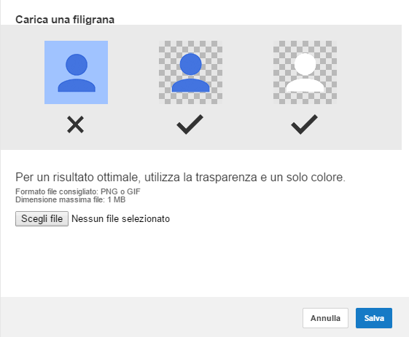
Task: Click the 'Dimensione massima file: 1 MB' line
Action: [x=71, y=199]
